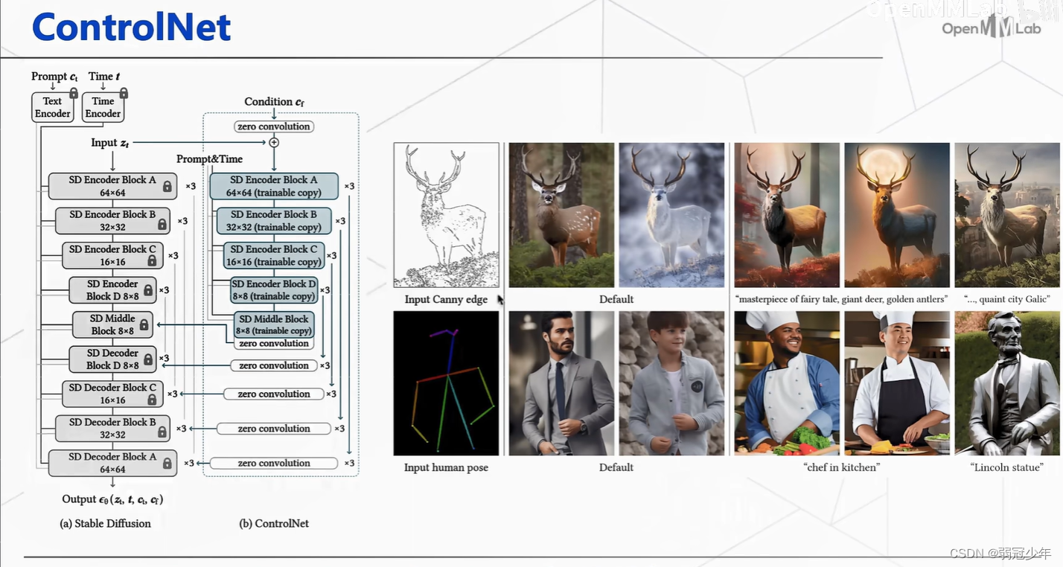This screenshot has height=567, width=1063.
Task: Click the '(a) Stable Diffusion' caption
Action: click(x=105, y=523)
